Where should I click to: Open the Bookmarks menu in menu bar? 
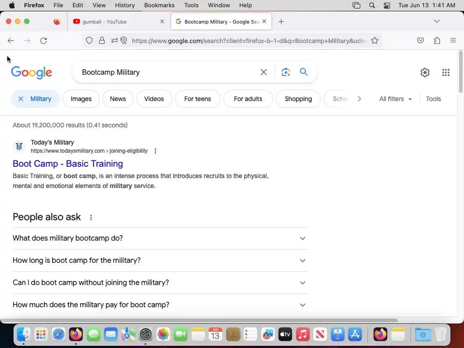tap(159, 5)
